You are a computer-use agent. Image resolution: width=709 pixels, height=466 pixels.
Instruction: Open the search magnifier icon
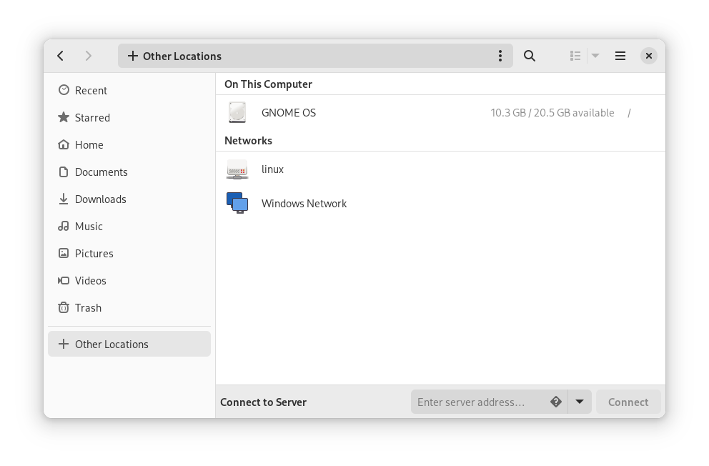[x=530, y=56]
